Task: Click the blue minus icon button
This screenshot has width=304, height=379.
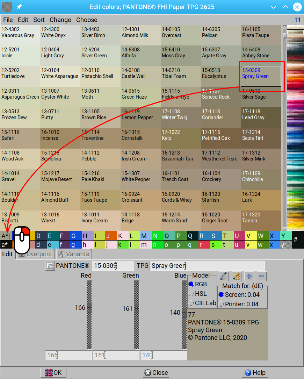Action: [x=262, y=276]
